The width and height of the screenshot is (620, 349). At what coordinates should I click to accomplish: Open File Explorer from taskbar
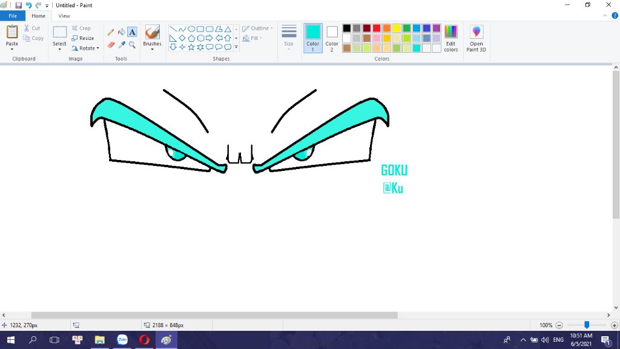point(100,340)
